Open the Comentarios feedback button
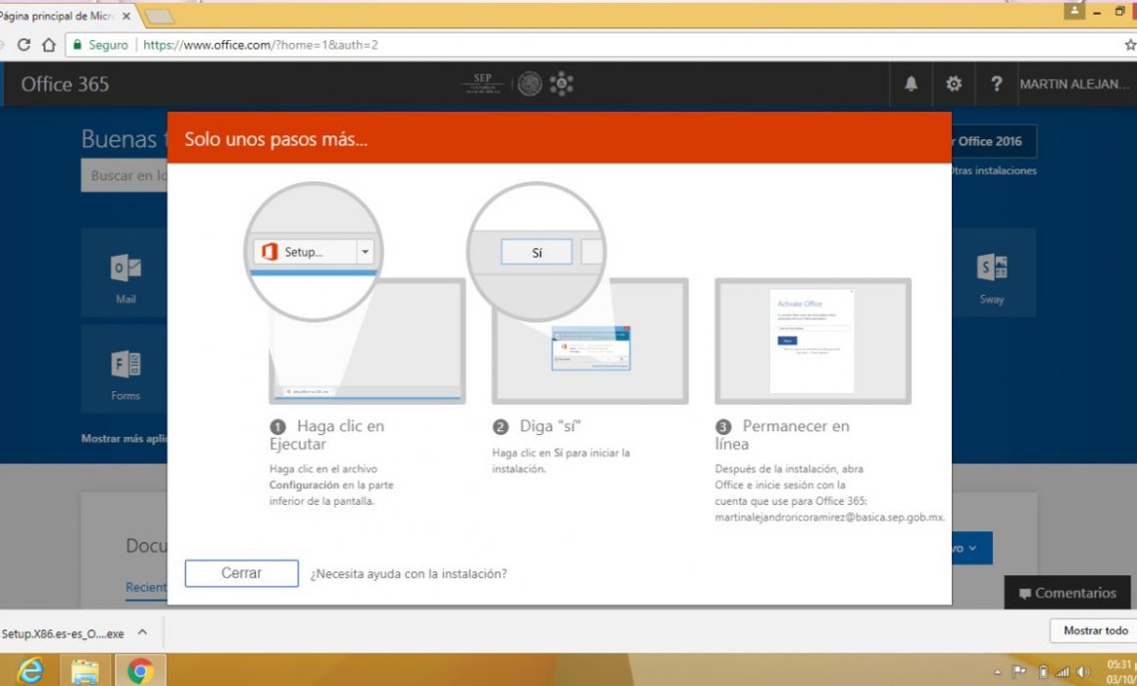The height and width of the screenshot is (686, 1137). pyautogui.click(x=1067, y=593)
